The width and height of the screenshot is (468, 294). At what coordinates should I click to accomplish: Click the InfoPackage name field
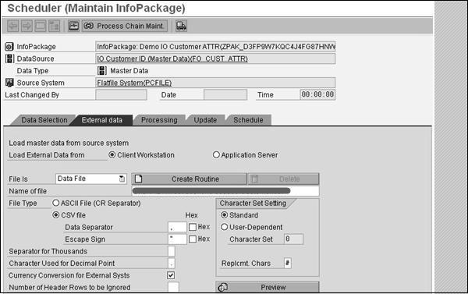pos(215,47)
